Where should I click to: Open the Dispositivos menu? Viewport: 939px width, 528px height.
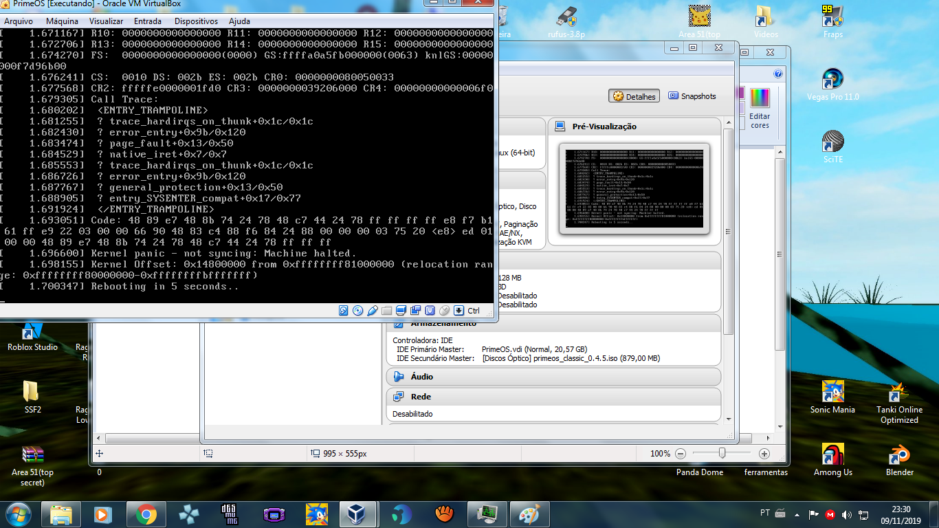(196, 21)
